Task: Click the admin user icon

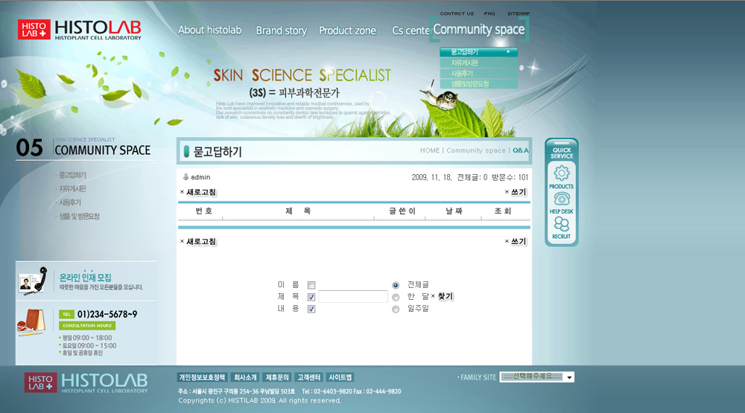Action: [x=186, y=177]
